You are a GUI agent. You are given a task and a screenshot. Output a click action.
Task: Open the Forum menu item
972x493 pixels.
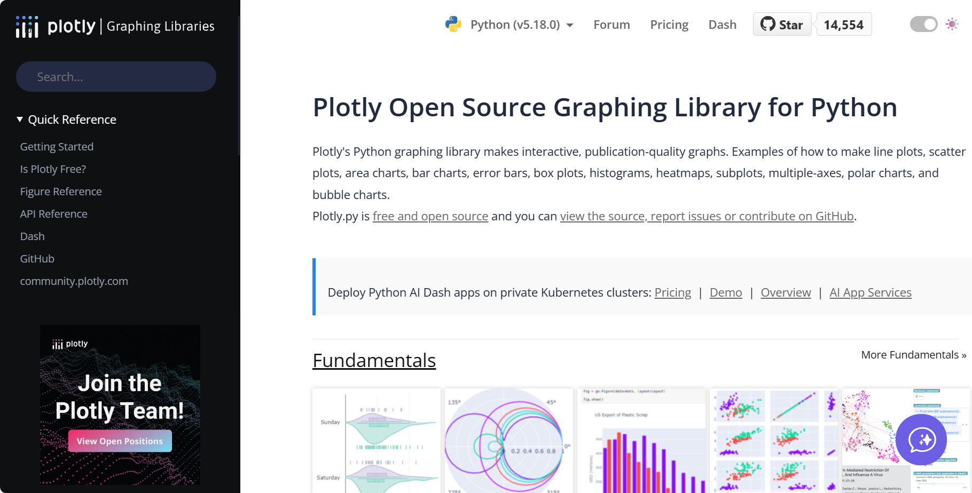point(612,25)
